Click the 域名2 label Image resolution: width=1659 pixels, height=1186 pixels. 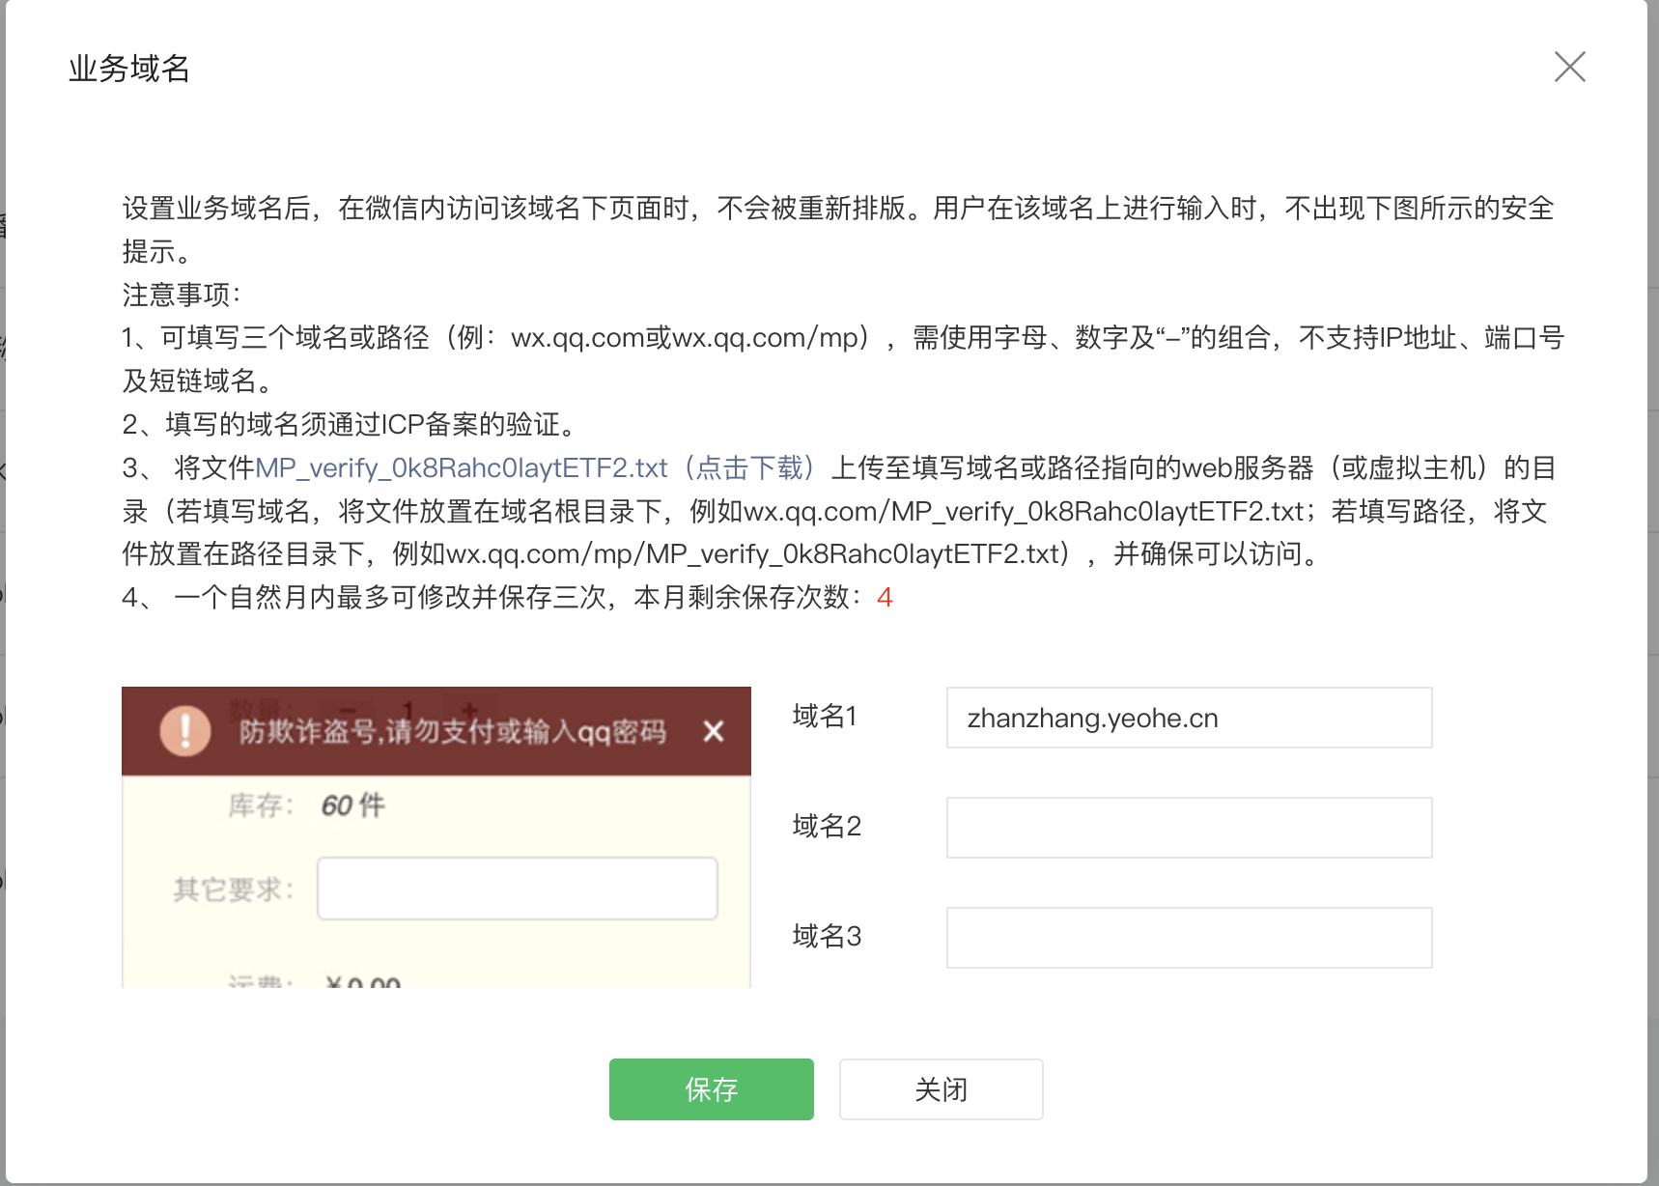pyautogui.click(x=827, y=827)
